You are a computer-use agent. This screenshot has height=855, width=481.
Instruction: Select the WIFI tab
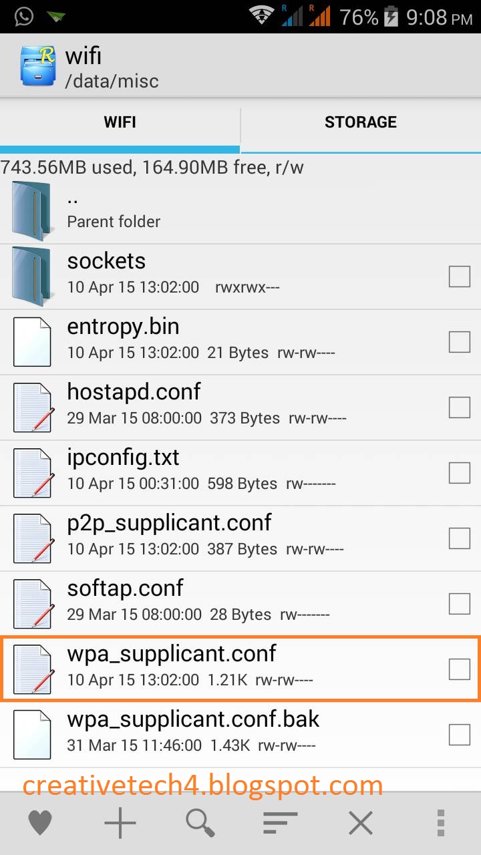tap(120, 122)
